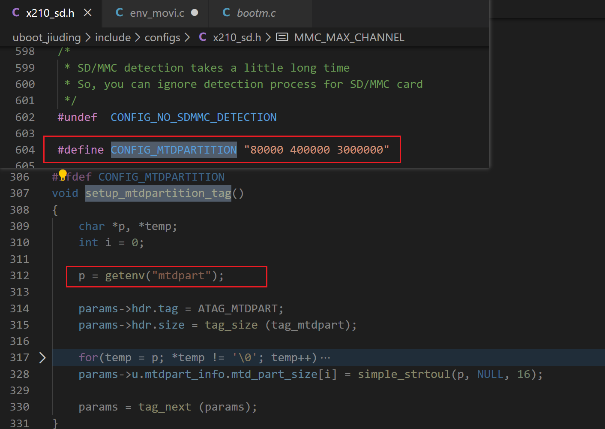The height and width of the screenshot is (429, 605).
Task: Click the comment line starting 'So, you can ignore'
Action: point(250,84)
